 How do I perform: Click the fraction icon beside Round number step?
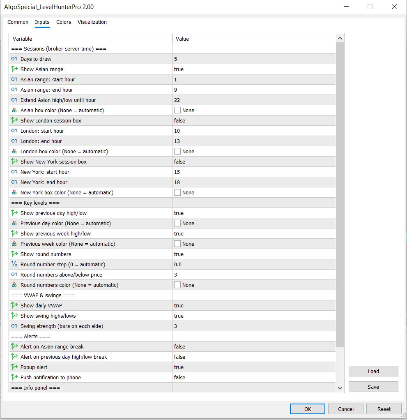pos(14,264)
